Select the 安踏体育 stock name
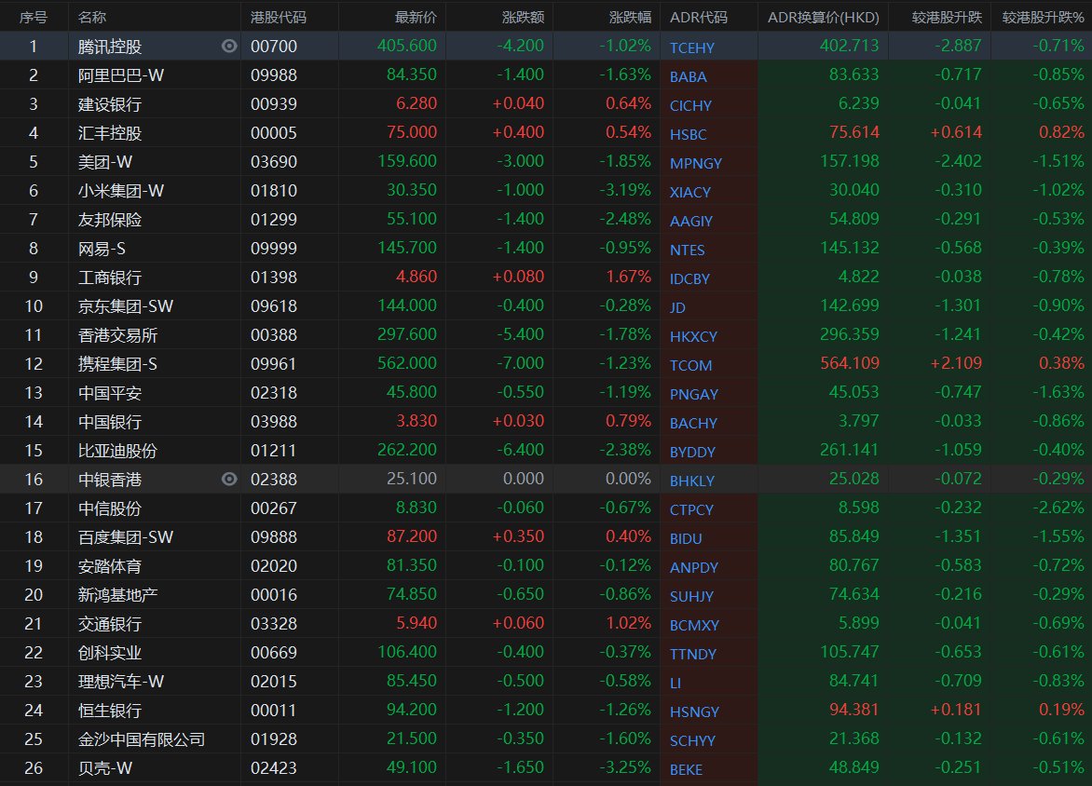This screenshot has width=1092, height=786. 110,566
